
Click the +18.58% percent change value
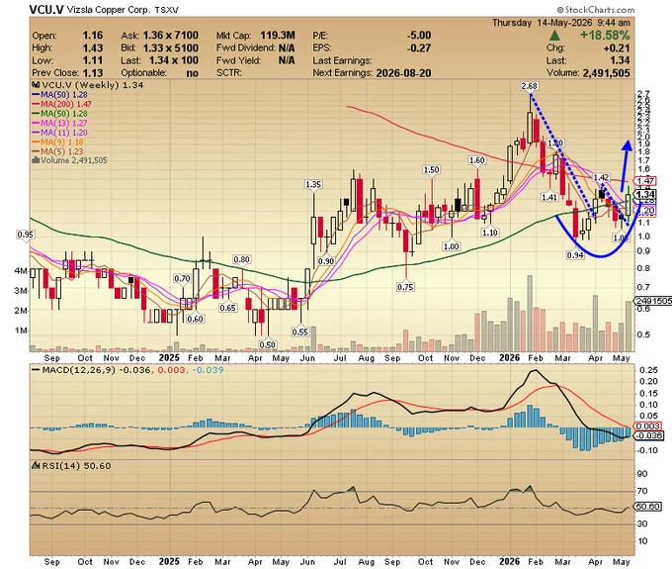click(605, 36)
